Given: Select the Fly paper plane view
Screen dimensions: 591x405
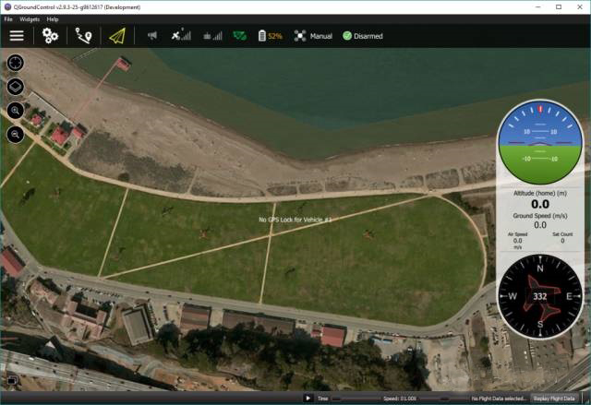Looking at the screenshot, I should pos(117,36).
